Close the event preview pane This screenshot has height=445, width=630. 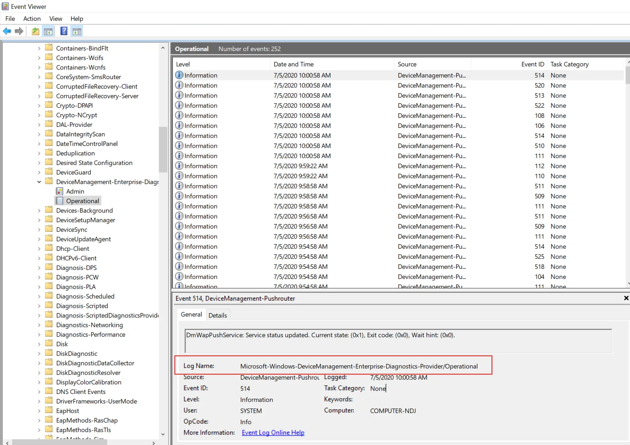626,298
